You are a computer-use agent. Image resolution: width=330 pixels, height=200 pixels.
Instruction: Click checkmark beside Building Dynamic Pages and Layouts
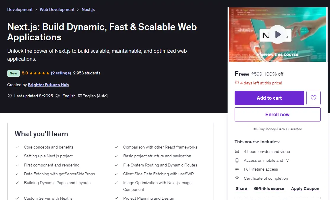[17, 183]
